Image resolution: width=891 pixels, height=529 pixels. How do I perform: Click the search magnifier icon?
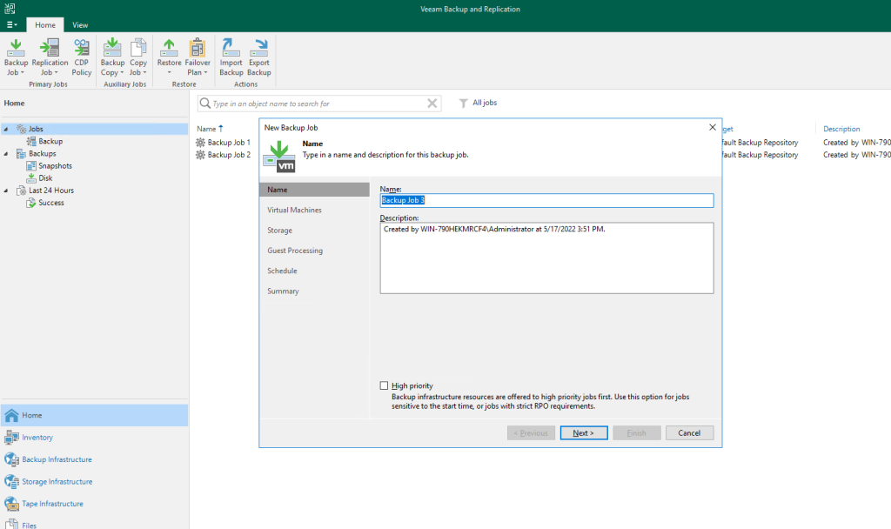205,104
